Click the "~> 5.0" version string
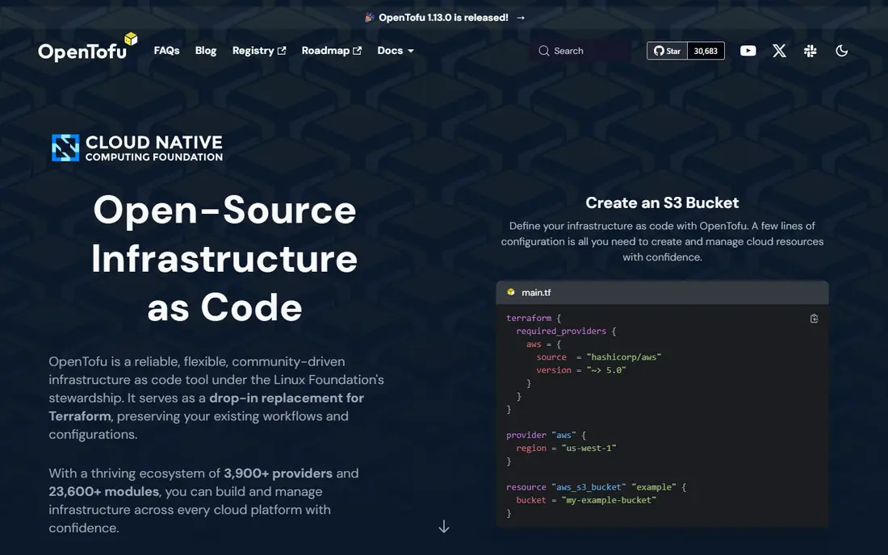Viewport: 888px width, 555px height. click(x=606, y=370)
